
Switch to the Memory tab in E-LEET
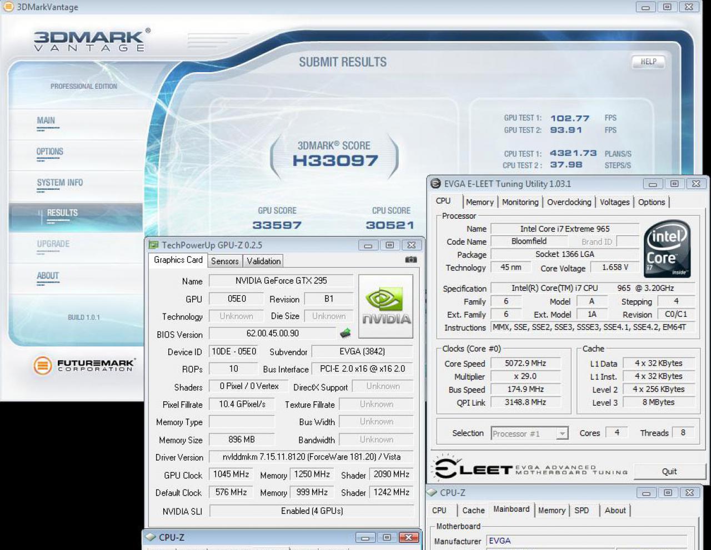tap(479, 202)
